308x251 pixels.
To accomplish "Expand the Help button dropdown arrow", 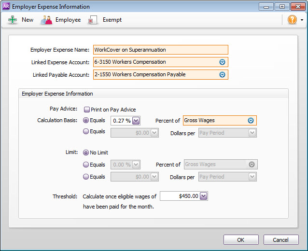I will [302, 20].
